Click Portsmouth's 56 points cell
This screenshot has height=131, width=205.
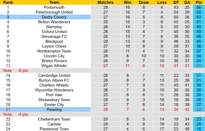pos(198,7)
